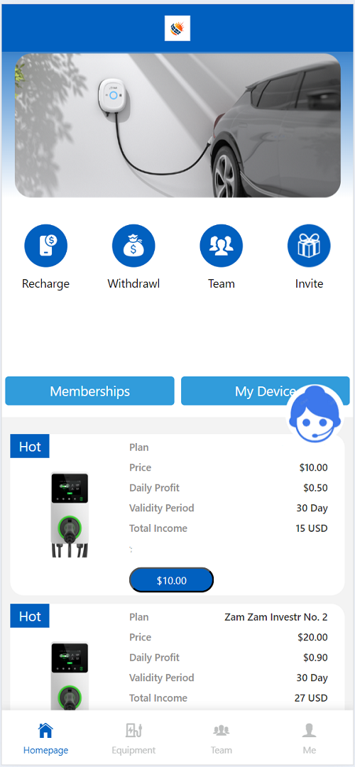The width and height of the screenshot is (355, 767).
Task: Click the Recharge label text
Action: coord(45,283)
